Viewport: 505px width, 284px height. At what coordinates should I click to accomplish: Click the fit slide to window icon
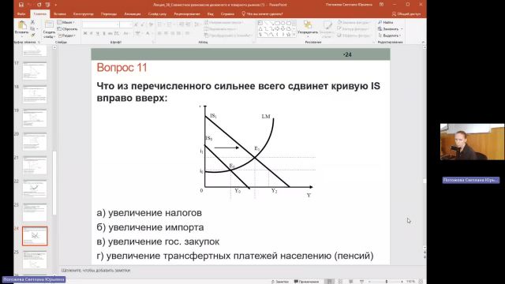point(421,282)
